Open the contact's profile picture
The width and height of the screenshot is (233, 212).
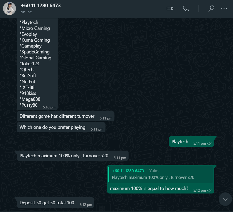pos(9,9)
